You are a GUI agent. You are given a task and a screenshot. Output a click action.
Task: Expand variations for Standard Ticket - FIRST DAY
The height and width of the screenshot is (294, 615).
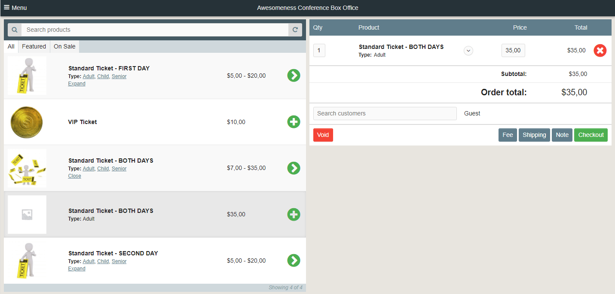(x=76, y=83)
